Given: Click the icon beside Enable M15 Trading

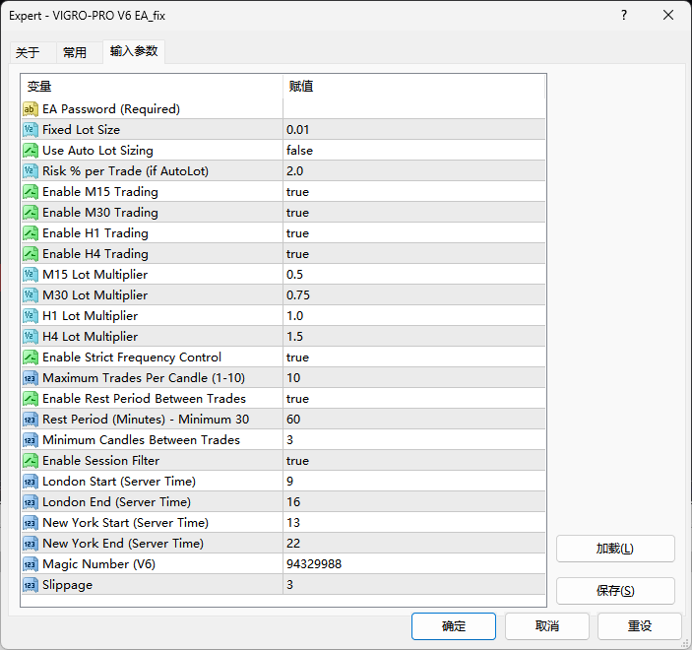Looking at the screenshot, I should pyautogui.click(x=31, y=192).
